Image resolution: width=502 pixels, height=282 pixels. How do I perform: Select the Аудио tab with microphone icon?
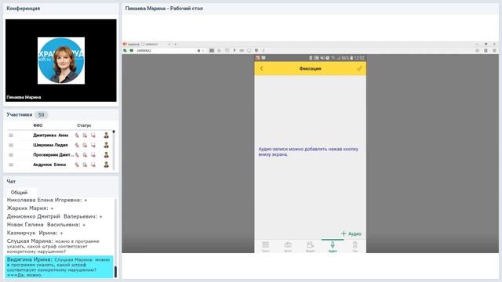pyautogui.click(x=333, y=247)
